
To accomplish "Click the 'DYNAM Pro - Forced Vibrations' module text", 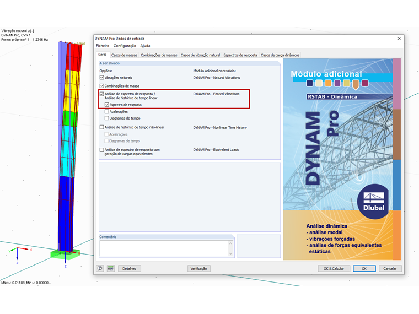I will coord(216,94).
